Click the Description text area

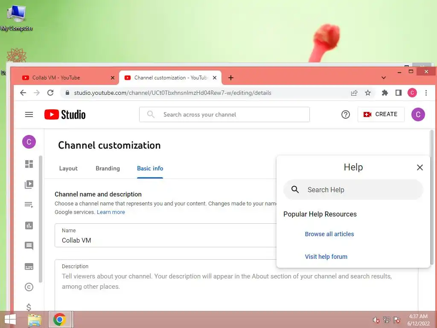(x=236, y=285)
